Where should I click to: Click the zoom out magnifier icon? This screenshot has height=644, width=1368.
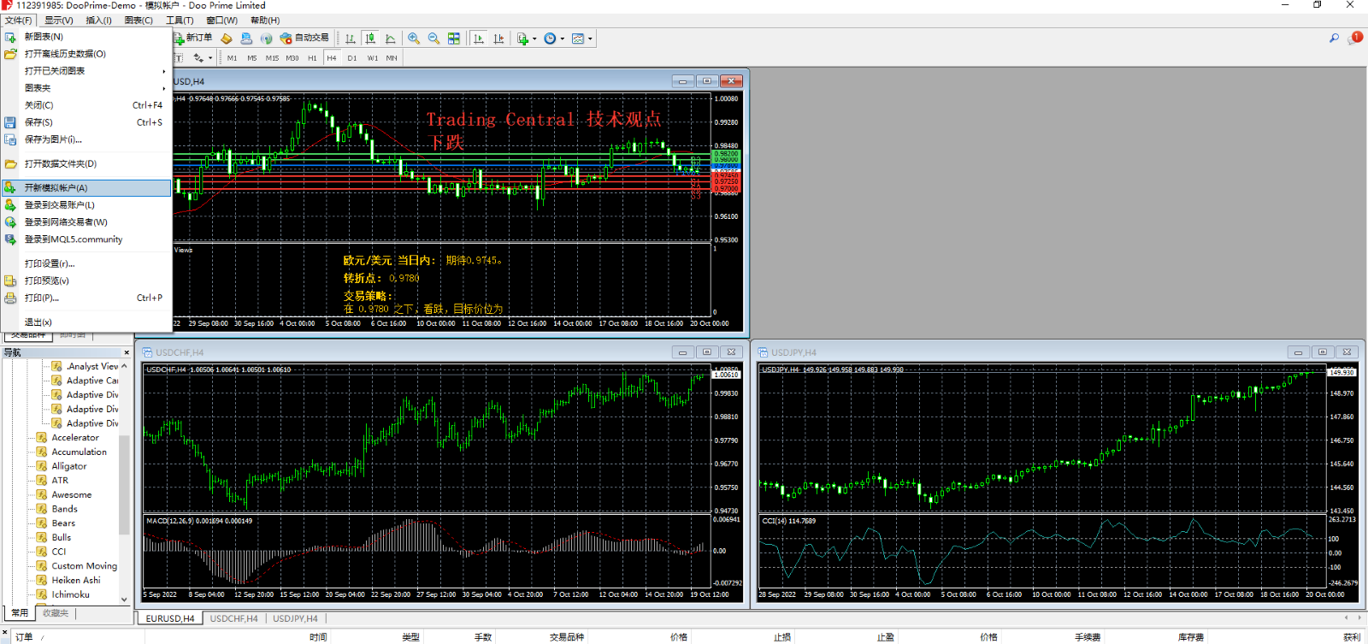(x=433, y=38)
